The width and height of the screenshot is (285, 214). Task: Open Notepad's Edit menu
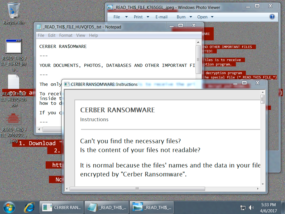[52, 35]
